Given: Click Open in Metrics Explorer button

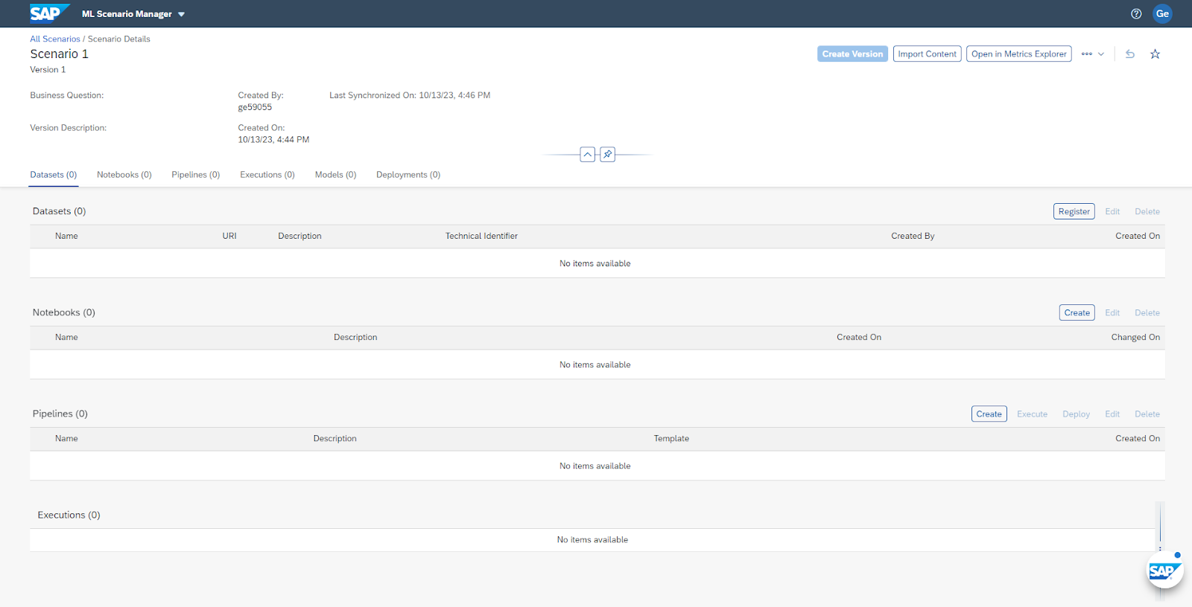Looking at the screenshot, I should coord(1018,54).
